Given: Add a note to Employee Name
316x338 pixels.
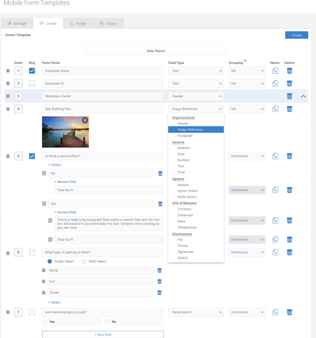Looking at the screenshot, I should pos(275,71).
